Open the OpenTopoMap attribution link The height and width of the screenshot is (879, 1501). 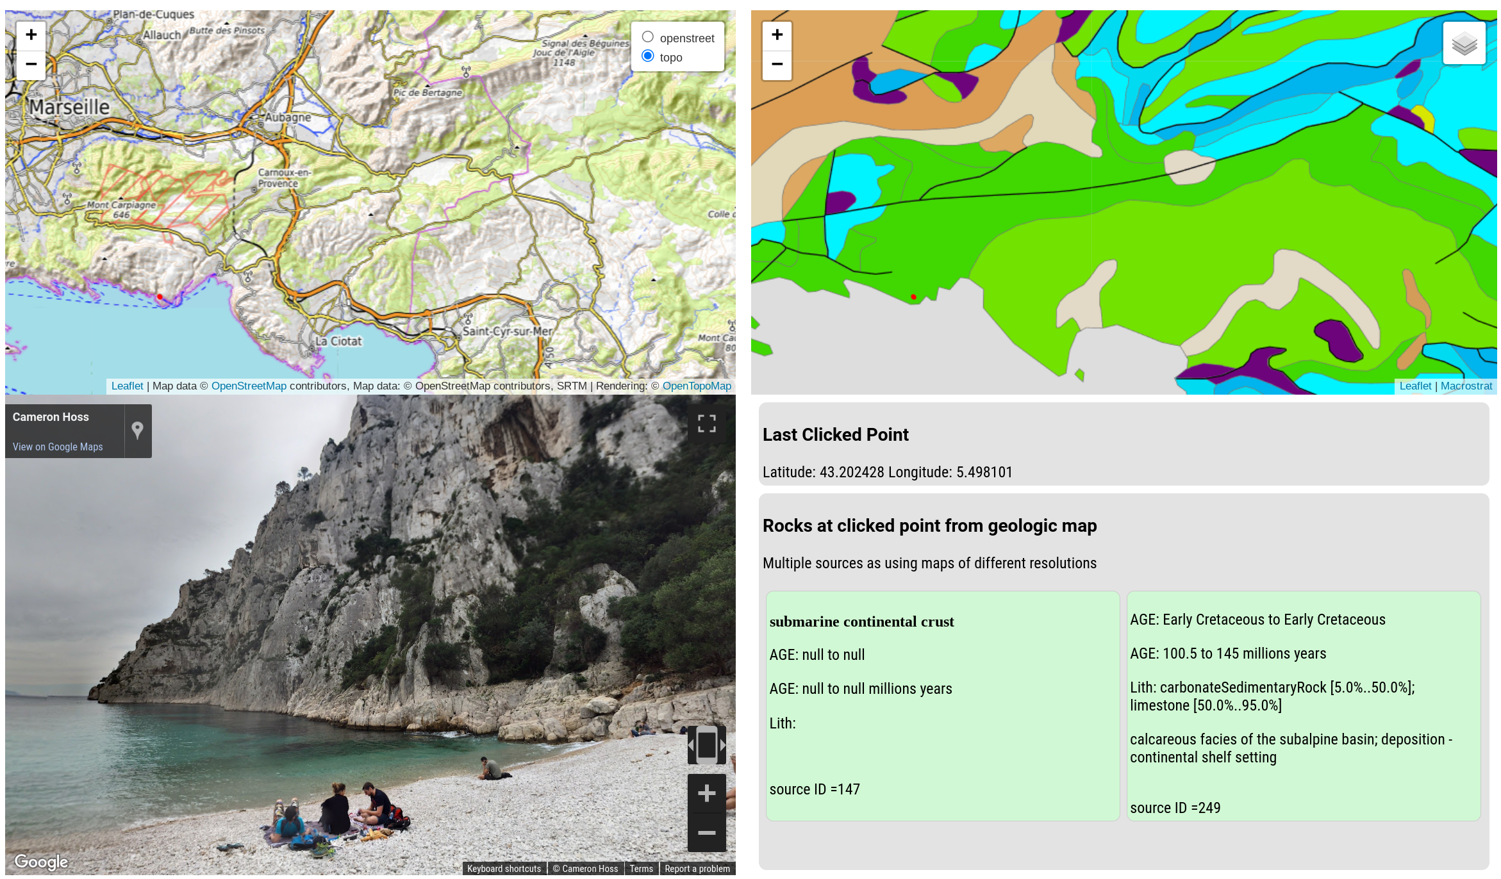coord(697,386)
